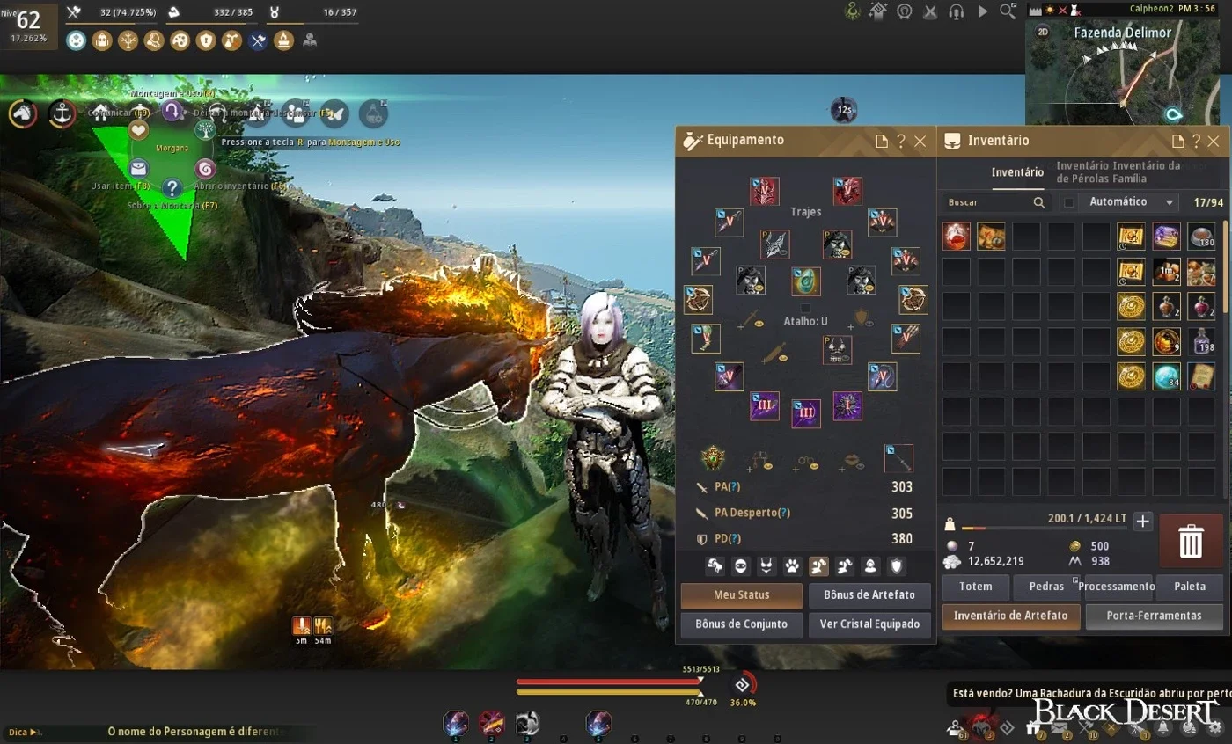
Task: Open Inventário de Artefato
Action: (1011, 616)
